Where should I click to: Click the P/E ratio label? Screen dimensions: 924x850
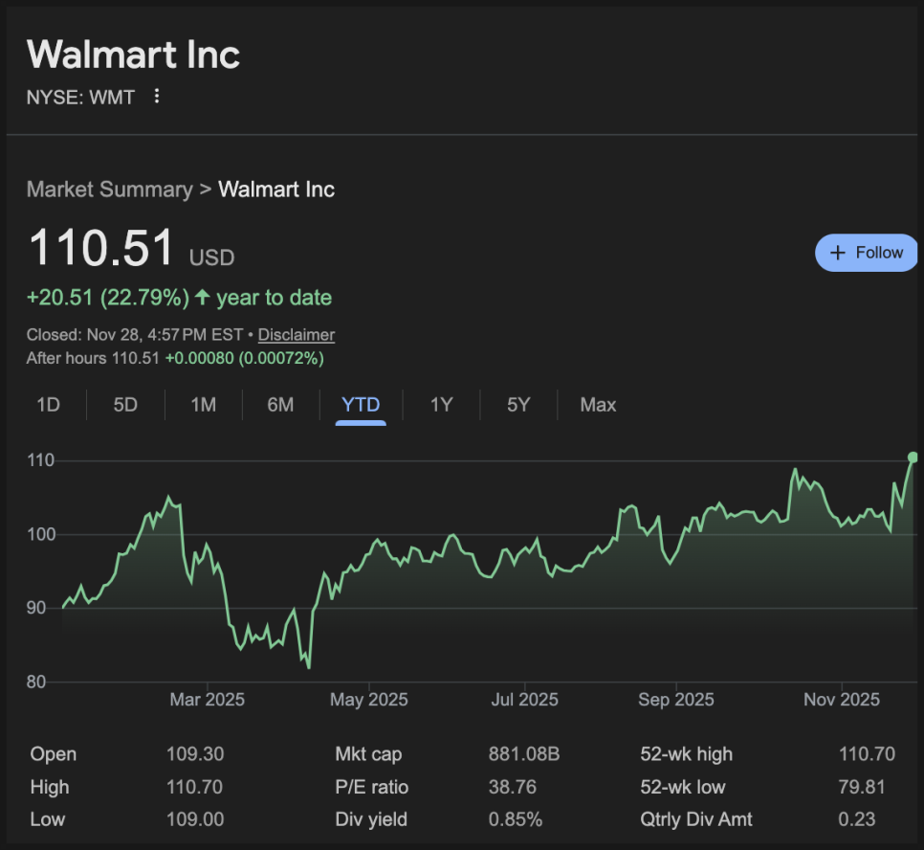pos(371,787)
